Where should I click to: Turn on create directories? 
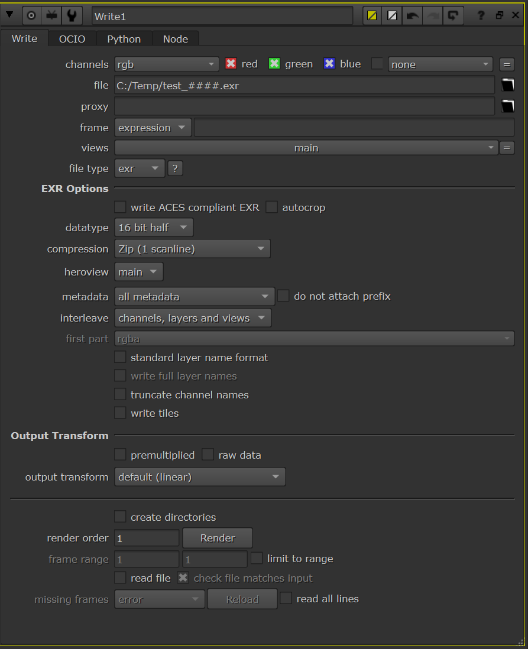pyautogui.click(x=120, y=516)
